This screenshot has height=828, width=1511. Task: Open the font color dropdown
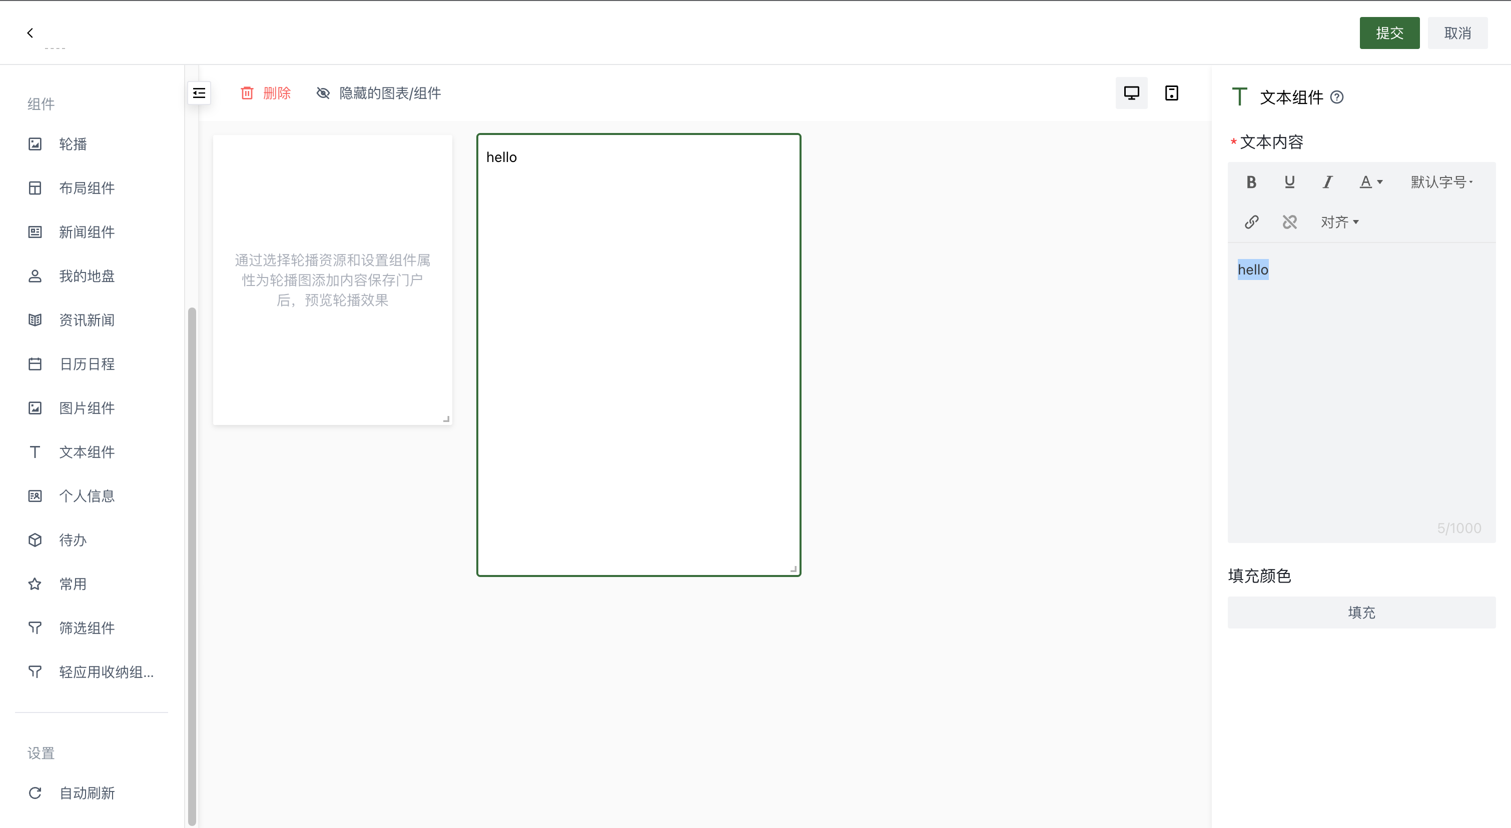coord(1371,182)
